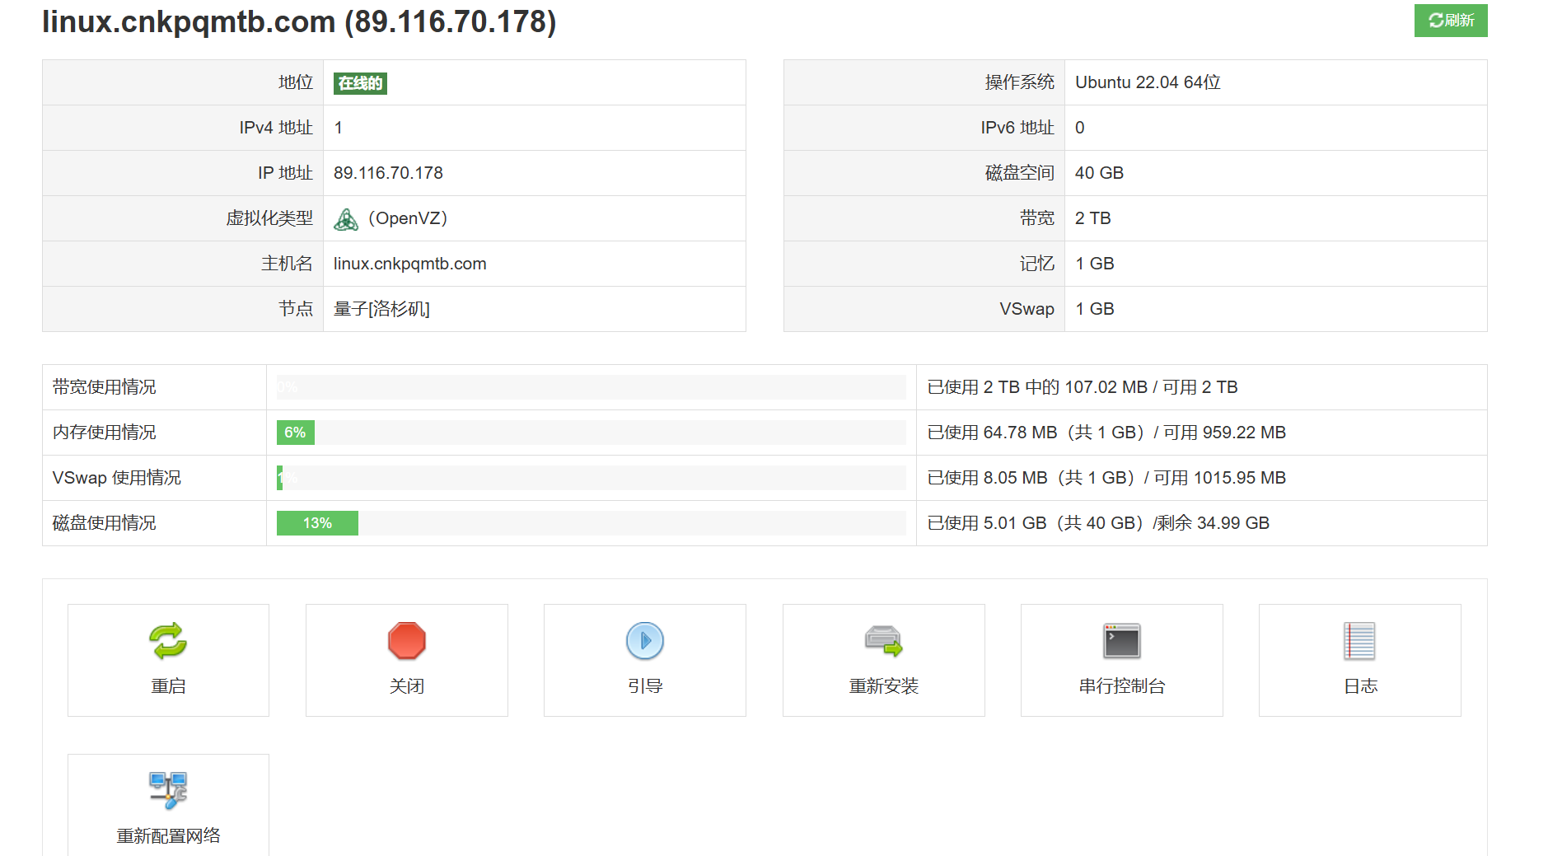Click the reinstall drive icon

point(883,641)
